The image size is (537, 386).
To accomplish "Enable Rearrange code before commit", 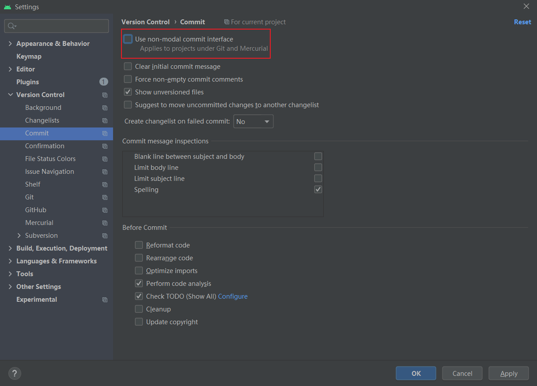I will tap(139, 258).
